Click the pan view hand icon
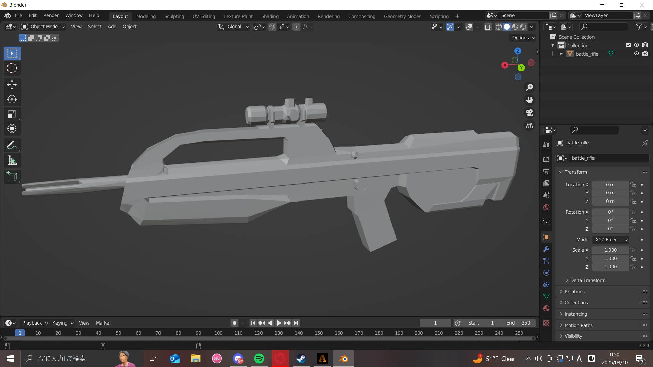This screenshot has height=367, width=653. point(530,100)
